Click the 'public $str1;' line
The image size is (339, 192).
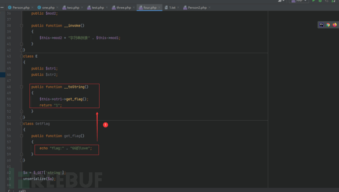point(44,68)
